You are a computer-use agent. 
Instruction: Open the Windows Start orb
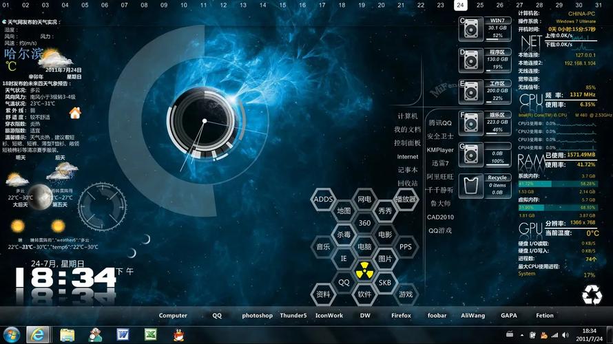pos(12,335)
